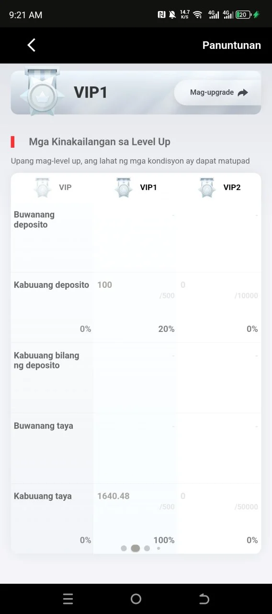Go to the first page indicator dot
Screen dimensions: 272x614
click(124, 548)
